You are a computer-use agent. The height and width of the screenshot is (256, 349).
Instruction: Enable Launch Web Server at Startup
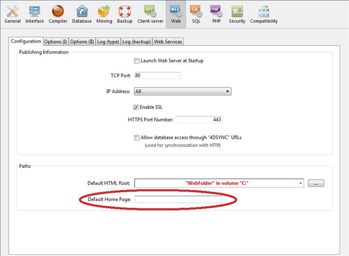[137, 61]
